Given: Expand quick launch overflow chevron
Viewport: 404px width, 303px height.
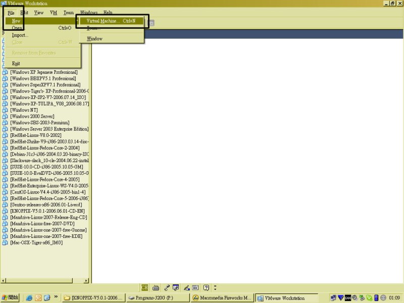Looking at the screenshot, I should [56, 297].
